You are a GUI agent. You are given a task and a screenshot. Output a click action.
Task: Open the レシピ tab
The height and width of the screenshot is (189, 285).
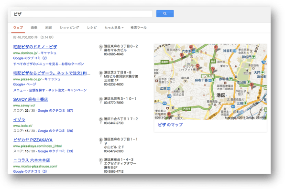click(x=92, y=28)
